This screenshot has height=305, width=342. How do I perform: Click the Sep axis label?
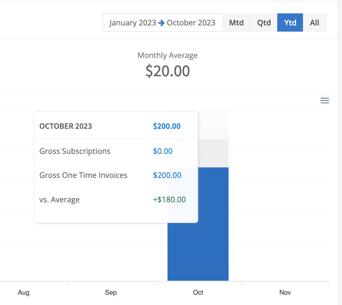pyautogui.click(x=111, y=293)
